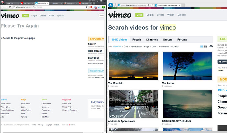Select the Groups tab

(x=167, y=40)
